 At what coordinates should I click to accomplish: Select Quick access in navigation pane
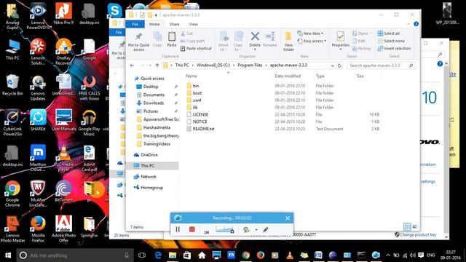[152, 79]
